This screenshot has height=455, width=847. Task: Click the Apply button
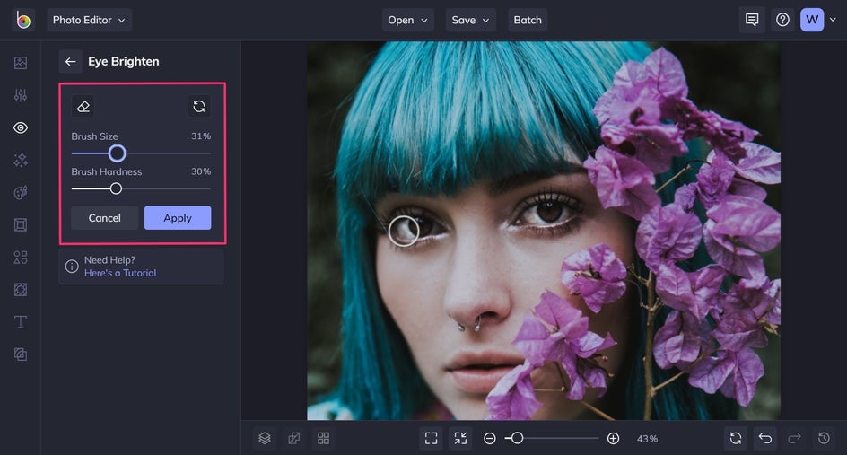point(178,218)
